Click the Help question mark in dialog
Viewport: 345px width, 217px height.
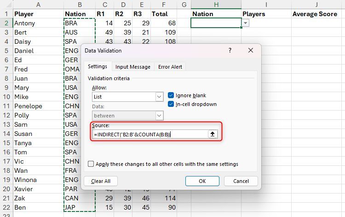(x=230, y=50)
